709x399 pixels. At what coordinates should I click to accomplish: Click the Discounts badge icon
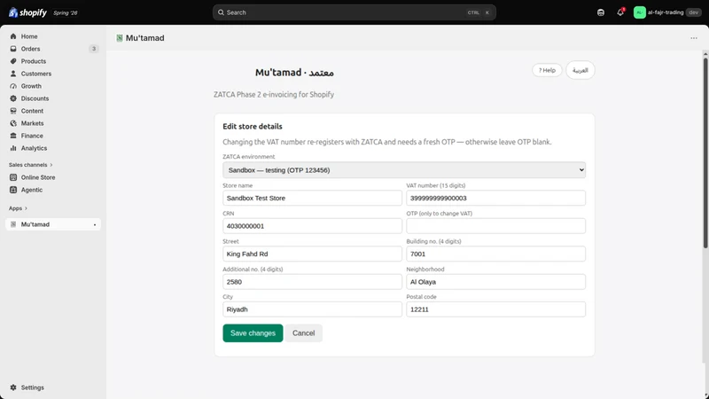click(x=13, y=98)
